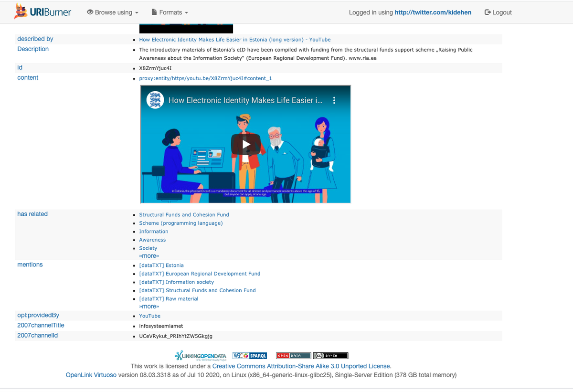The image size is (573, 392).
Task: Open [dataTXT] Structural Funds and Cohesion Fund link
Action: tap(197, 290)
